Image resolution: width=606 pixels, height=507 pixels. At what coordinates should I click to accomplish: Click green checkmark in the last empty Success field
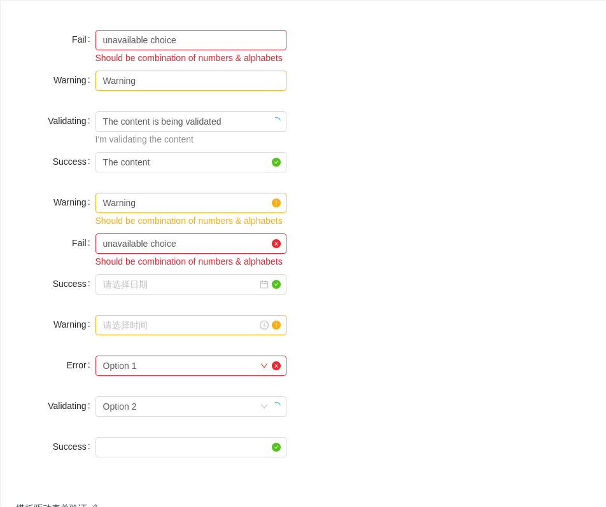point(276,447)
